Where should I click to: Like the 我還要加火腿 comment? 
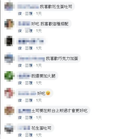coord(20,83)
